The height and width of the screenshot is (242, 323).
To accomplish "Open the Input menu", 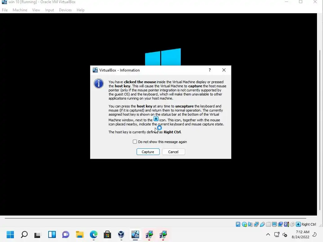I will [50, 10].
